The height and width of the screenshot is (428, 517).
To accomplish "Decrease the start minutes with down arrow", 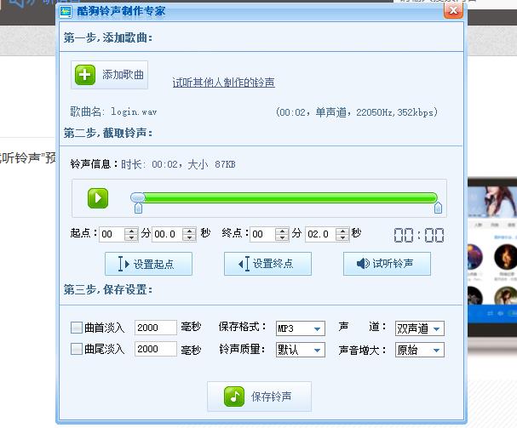I will 131,238.
